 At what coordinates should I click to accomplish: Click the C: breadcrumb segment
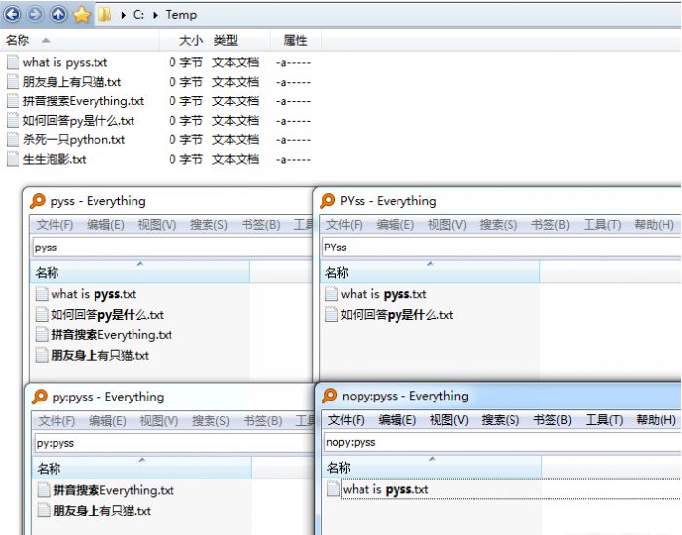pyautogui.click(x=138, y=15)
